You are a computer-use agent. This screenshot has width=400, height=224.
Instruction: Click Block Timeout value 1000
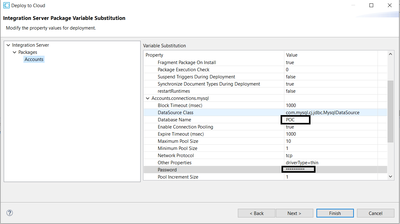click(x=291, y=105)
